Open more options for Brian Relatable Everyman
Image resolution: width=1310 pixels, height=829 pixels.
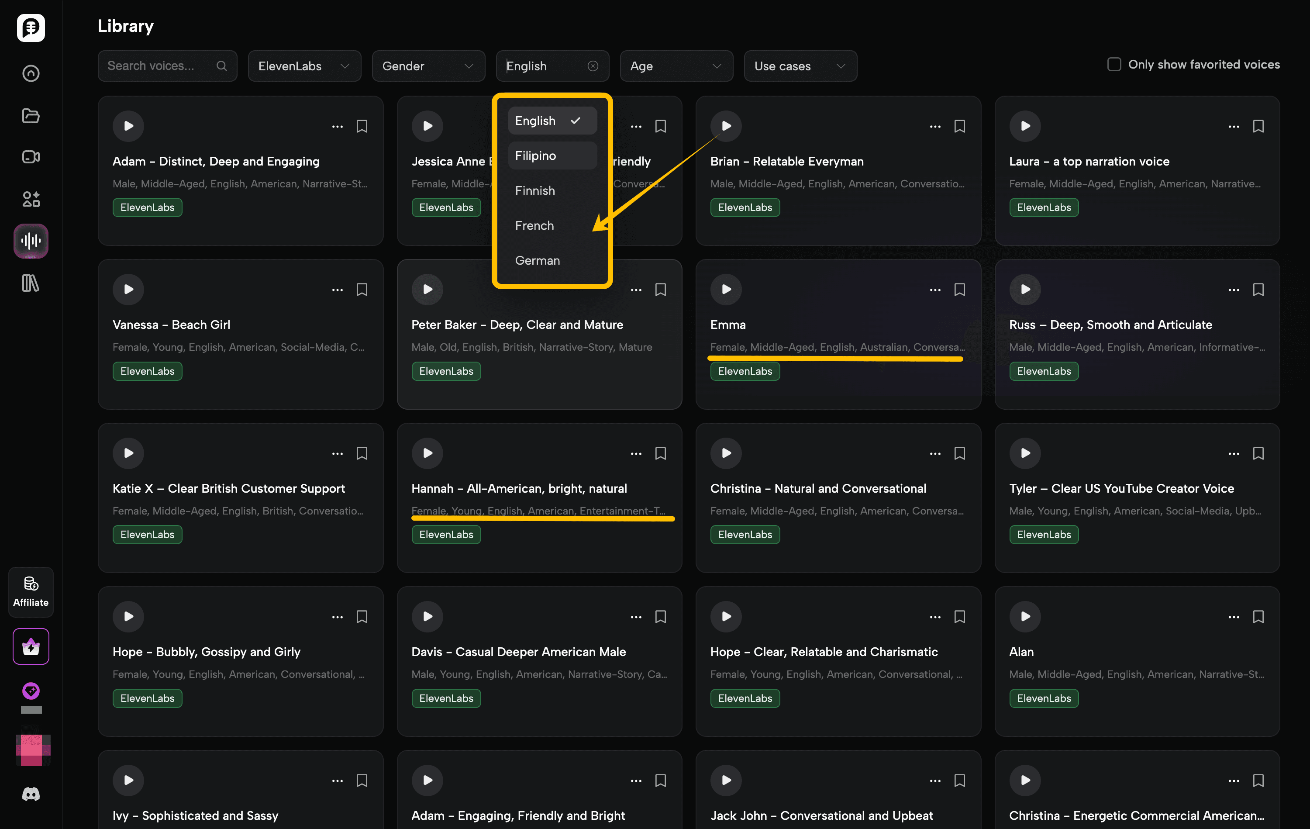coord(935,127)
